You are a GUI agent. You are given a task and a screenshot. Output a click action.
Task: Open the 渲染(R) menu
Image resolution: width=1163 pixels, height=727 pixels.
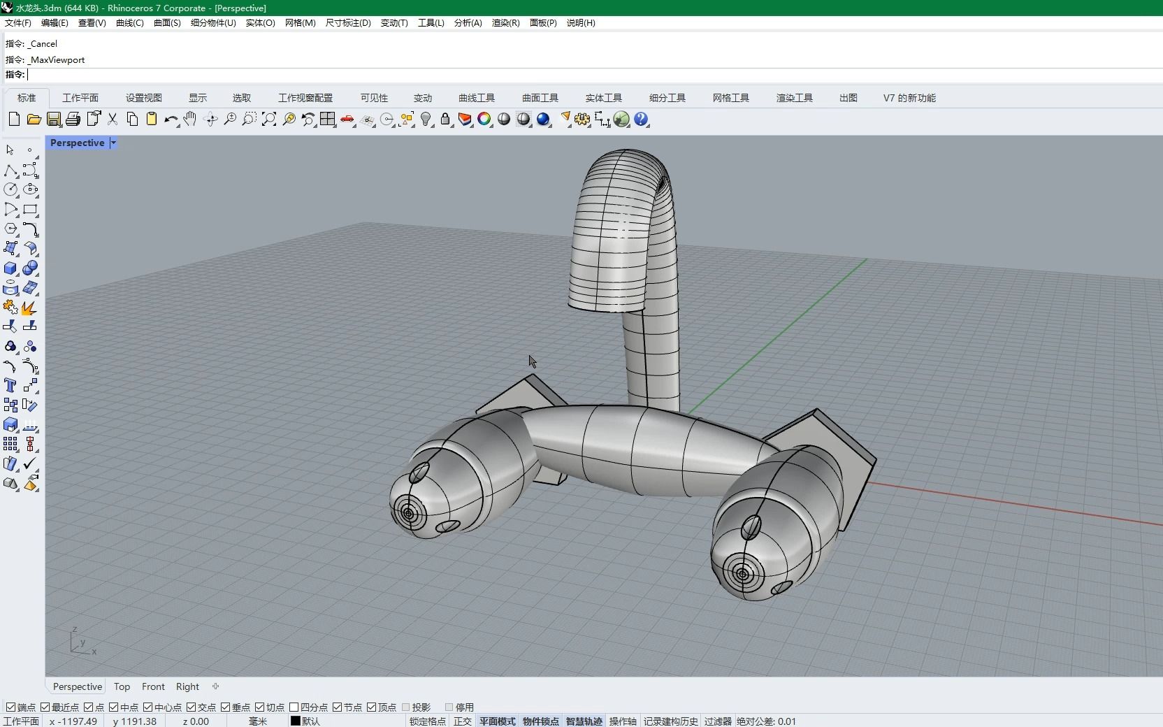(x=505, y=22)
